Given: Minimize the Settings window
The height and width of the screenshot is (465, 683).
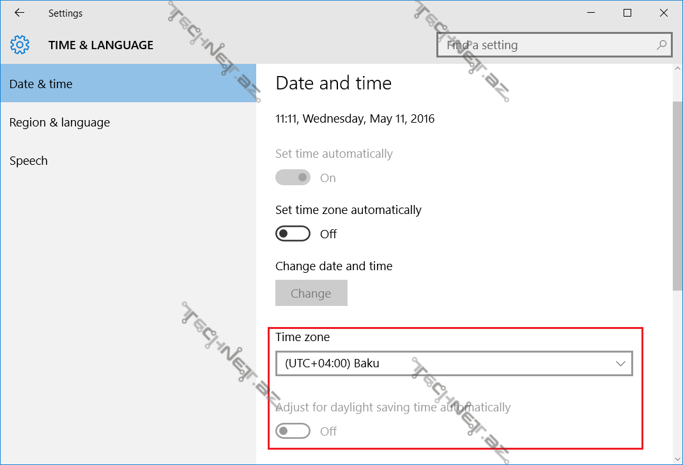Looking at the screenshot, I should [x=592, y=13].
